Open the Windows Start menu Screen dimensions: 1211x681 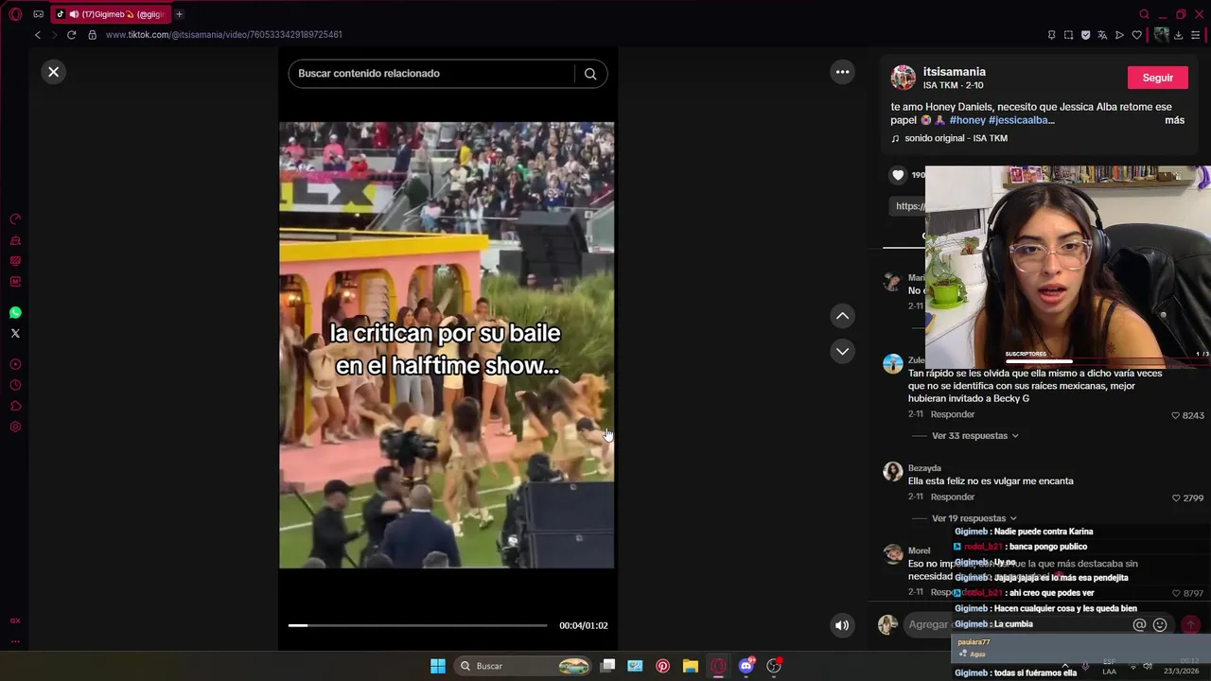(438, 666)
